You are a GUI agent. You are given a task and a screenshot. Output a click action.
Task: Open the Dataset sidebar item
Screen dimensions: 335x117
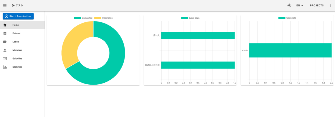click(x=22, y=33)
